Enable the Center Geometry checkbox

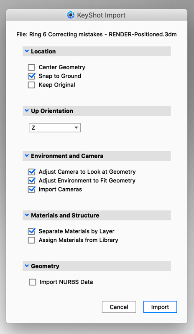pos(32,67)
